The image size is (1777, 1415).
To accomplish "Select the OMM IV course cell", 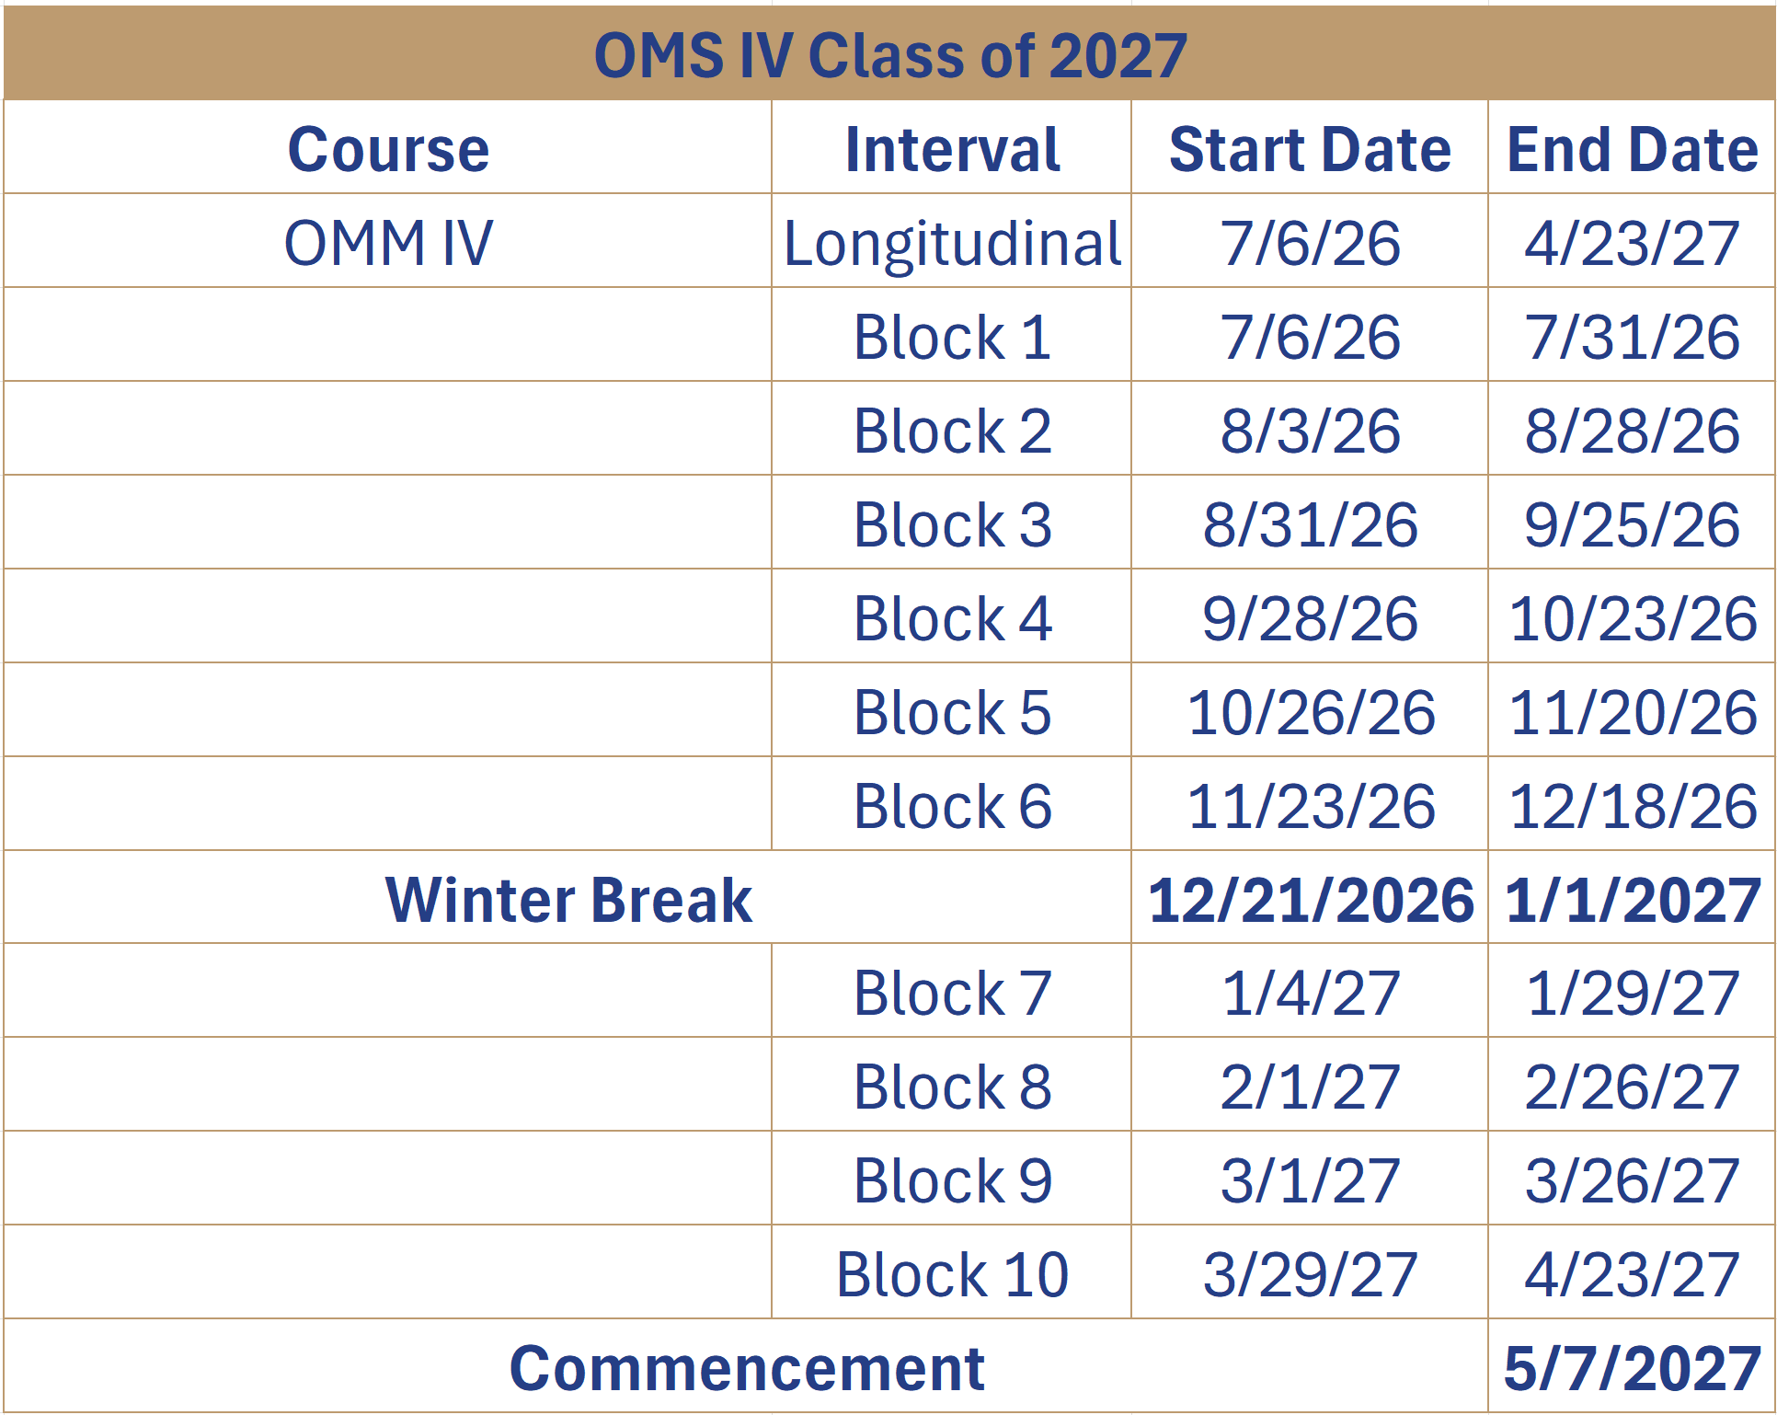I will click(388, 243).
